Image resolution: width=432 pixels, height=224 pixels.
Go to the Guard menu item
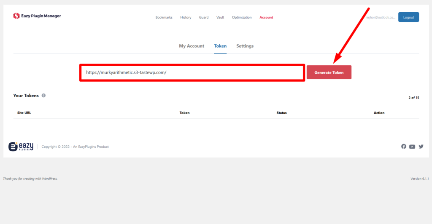[x=204, y=17]
